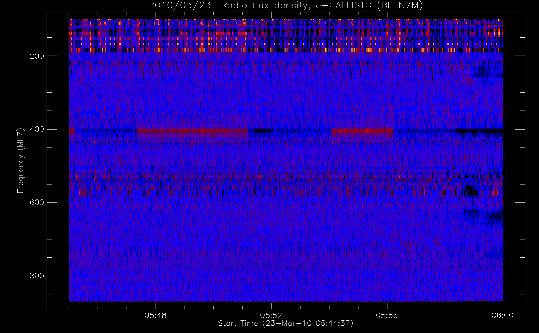Click the 'Start Time (23-Mar-10 05:44:37)' label

tap(285, 323)
